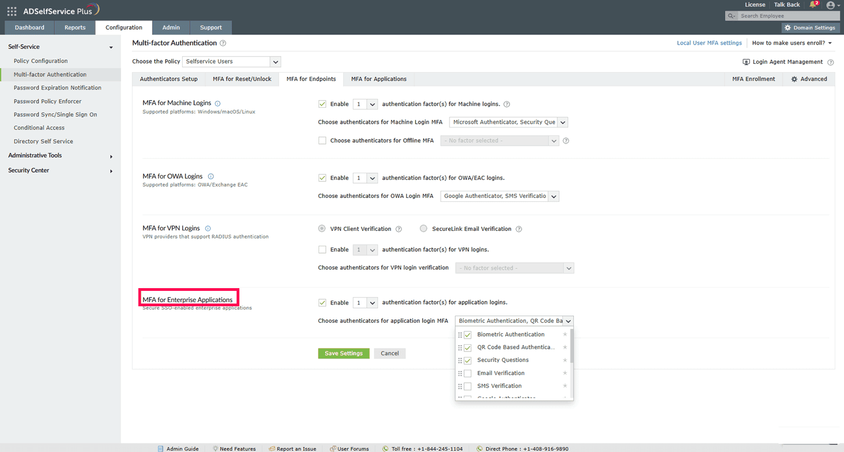Click the Save Settings button
Image resolution: width=844 pixels, height=452 pixels.
343,354
